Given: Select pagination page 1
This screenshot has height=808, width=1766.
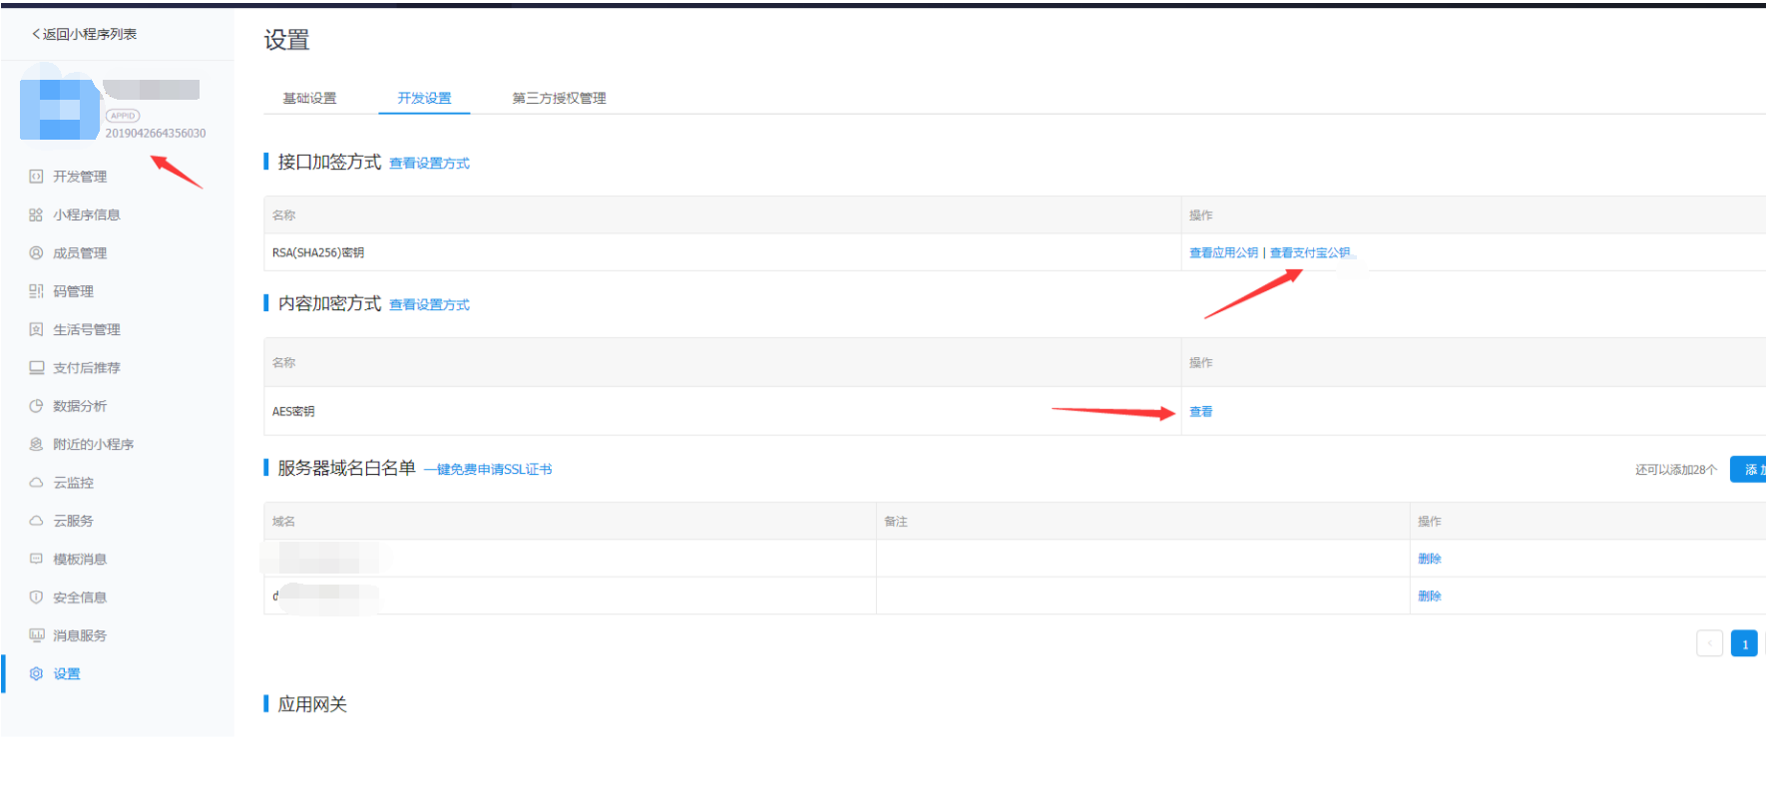Looking at the screenshot, I should [1744, 643].
